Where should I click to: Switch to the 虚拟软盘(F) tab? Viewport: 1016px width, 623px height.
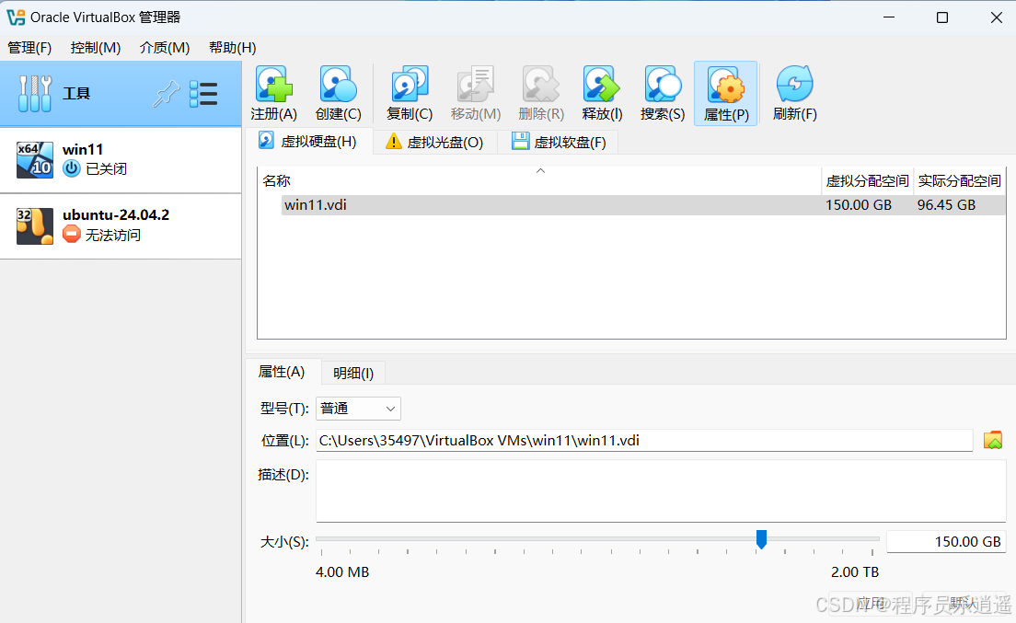(560, 142)
